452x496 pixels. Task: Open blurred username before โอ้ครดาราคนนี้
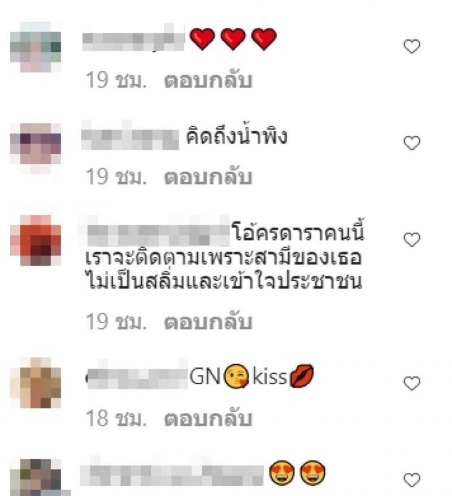[x=154, y=232]
